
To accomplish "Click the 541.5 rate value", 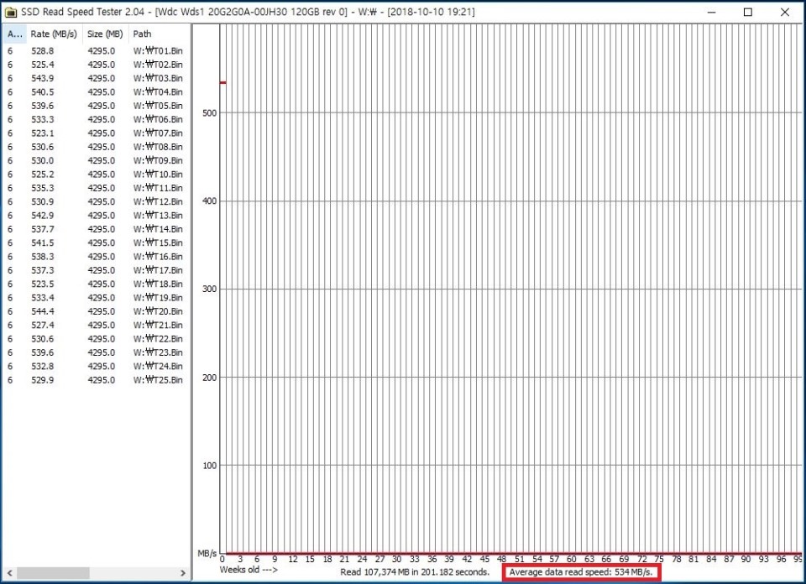I will pyautogui.click(x=42, y=243).
